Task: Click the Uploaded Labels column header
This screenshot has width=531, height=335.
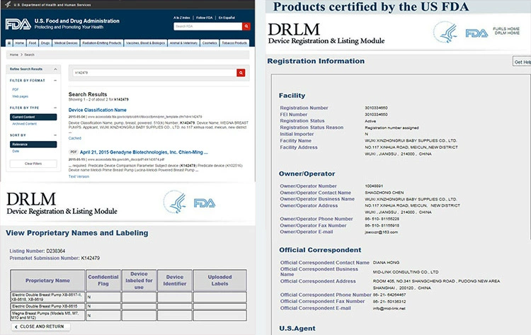Action: point(219,280)
